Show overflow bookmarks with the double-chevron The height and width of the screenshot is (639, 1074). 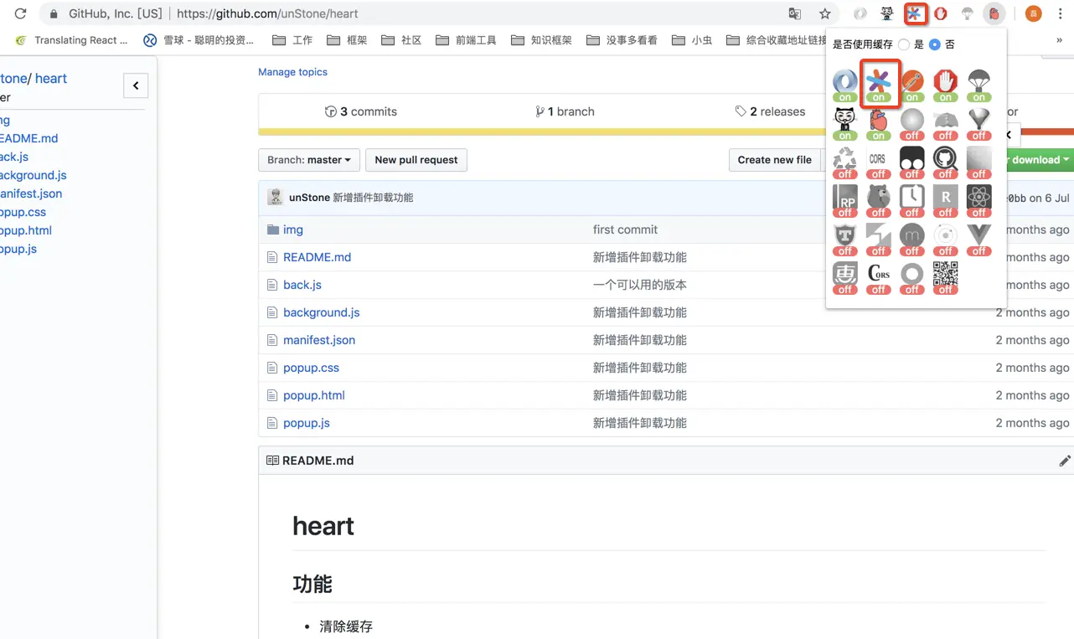point(1059,39)
